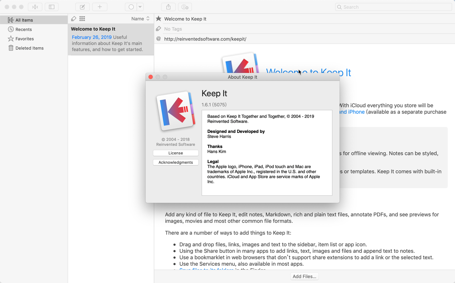Image resolution: width=455 pixels, height=283 pixels.
Task: Click the star icon beside Favorites
Action: click(11, 38)
